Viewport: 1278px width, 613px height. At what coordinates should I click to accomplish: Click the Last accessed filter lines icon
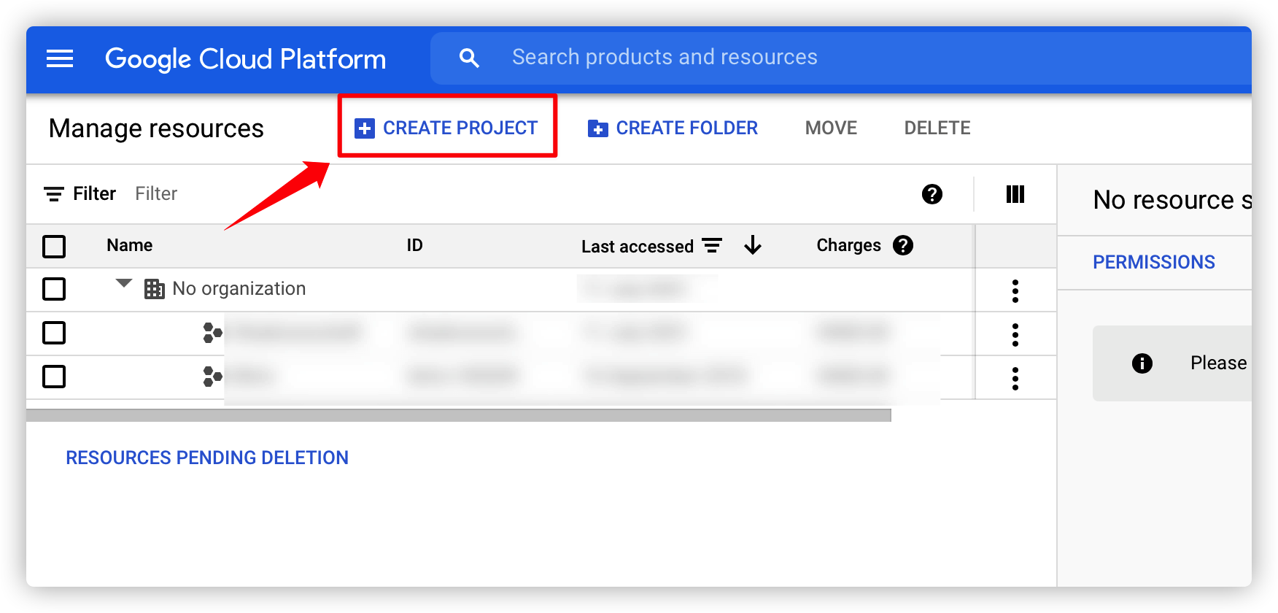pyautogui.click(x=712, y=245)
